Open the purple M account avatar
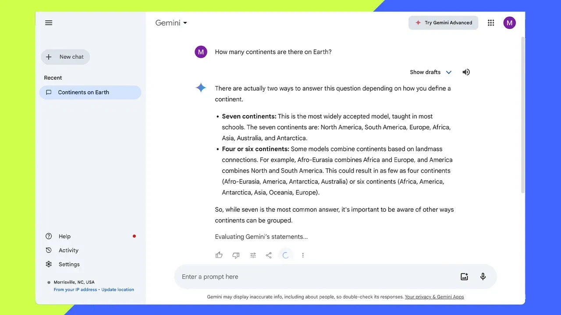Screen dimensions: 561x315 point(509,23)
